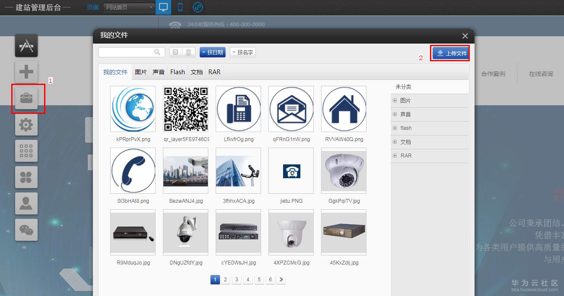Switch to mobile phone view icon
The width and height of the screenshot is (564, 296).
click(x=180, y=7)
